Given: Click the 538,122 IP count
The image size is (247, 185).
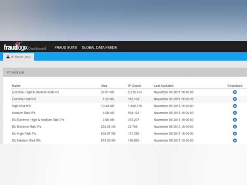Looking at the screenshot, I should coord(133,113).
